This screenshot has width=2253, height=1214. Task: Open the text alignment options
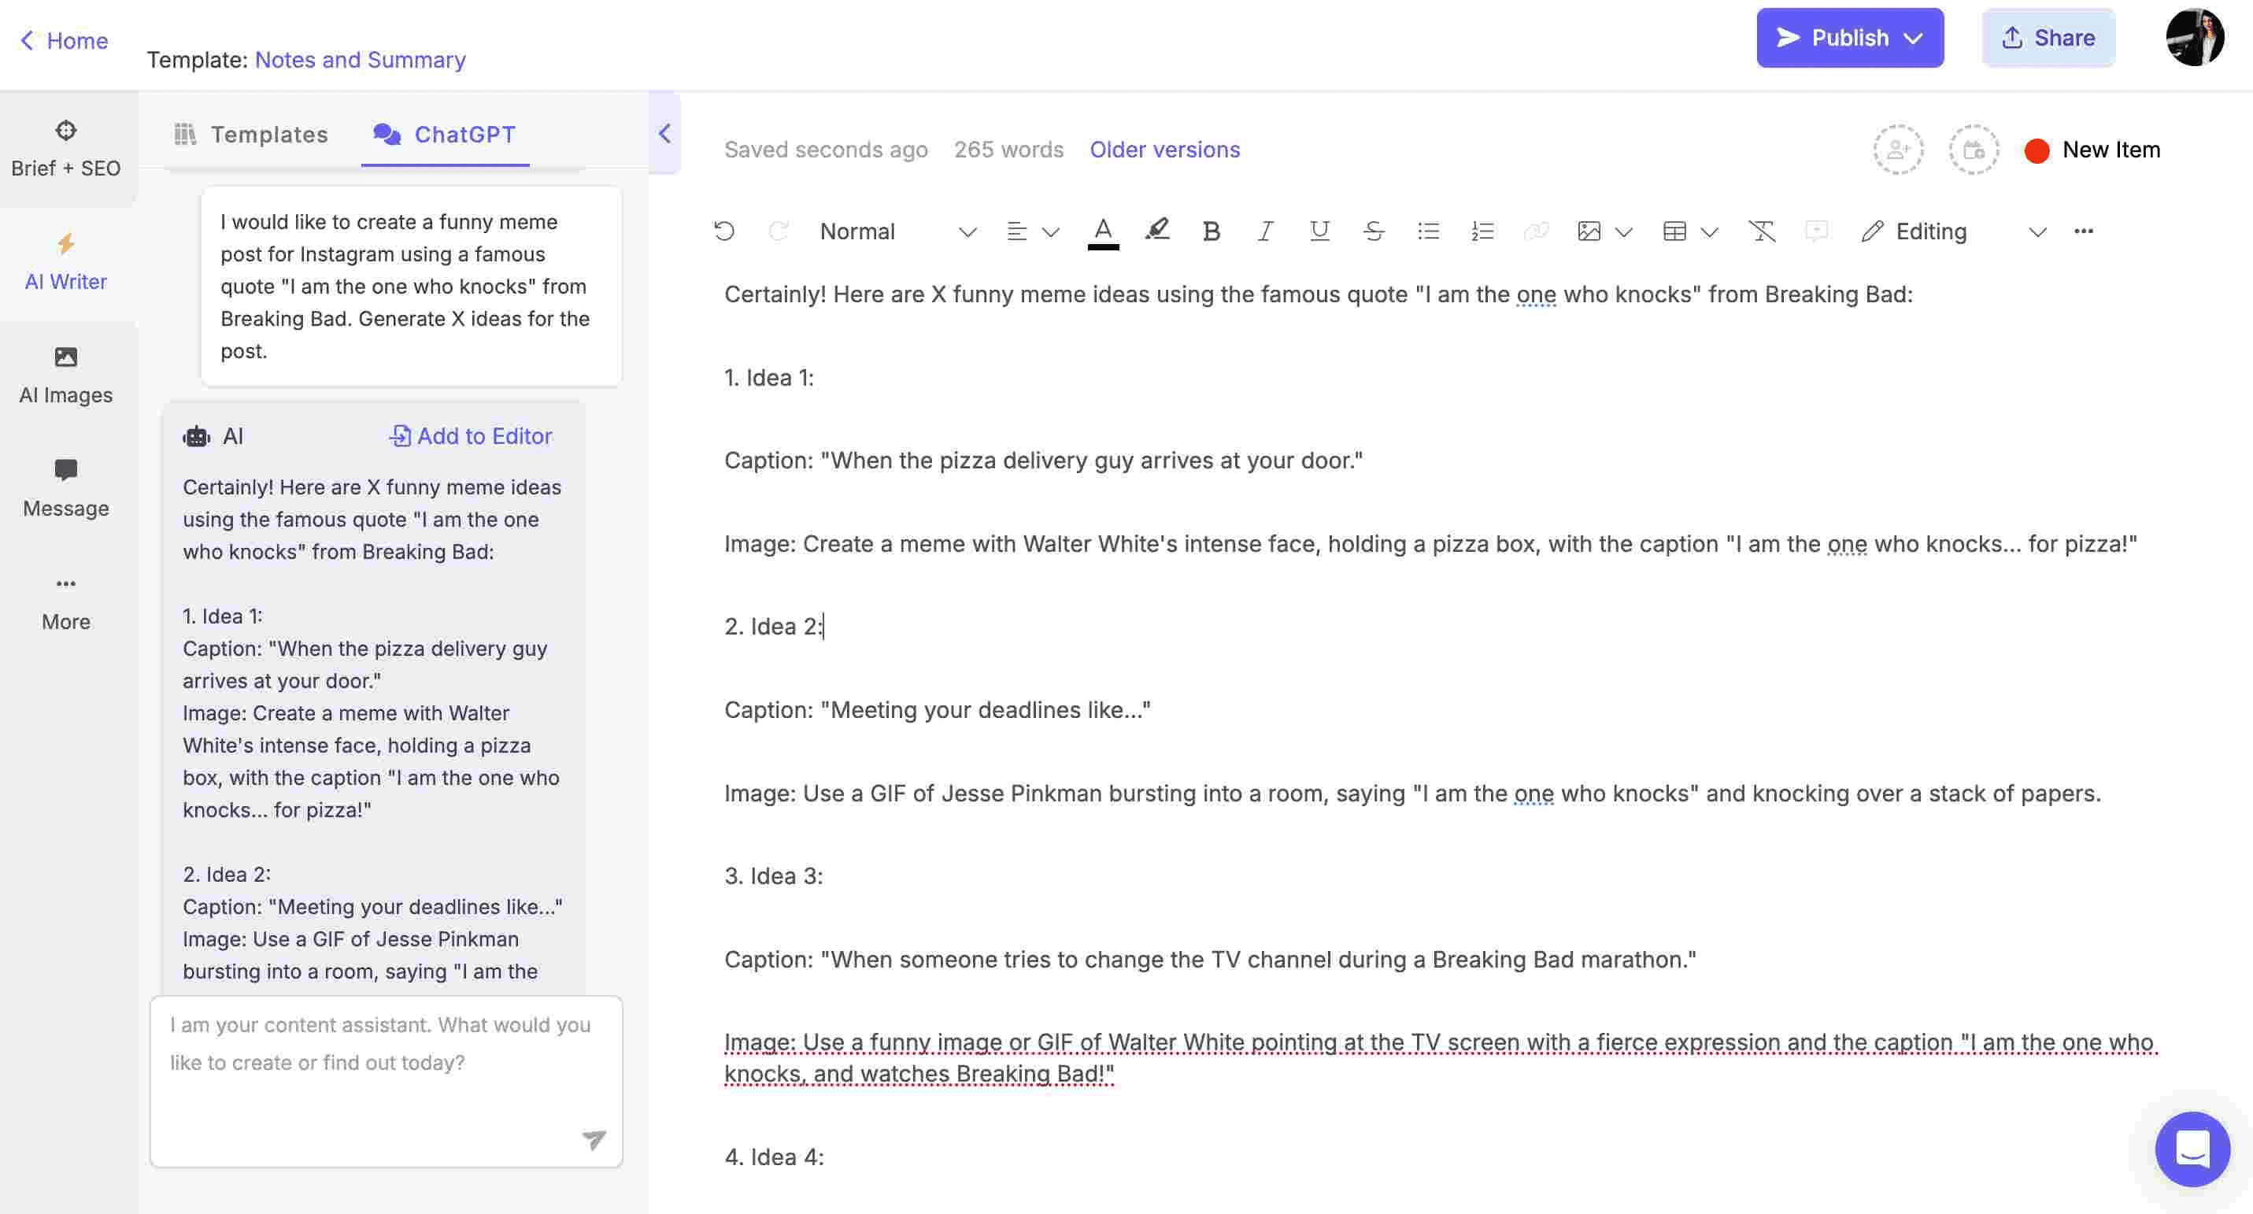1016,231
